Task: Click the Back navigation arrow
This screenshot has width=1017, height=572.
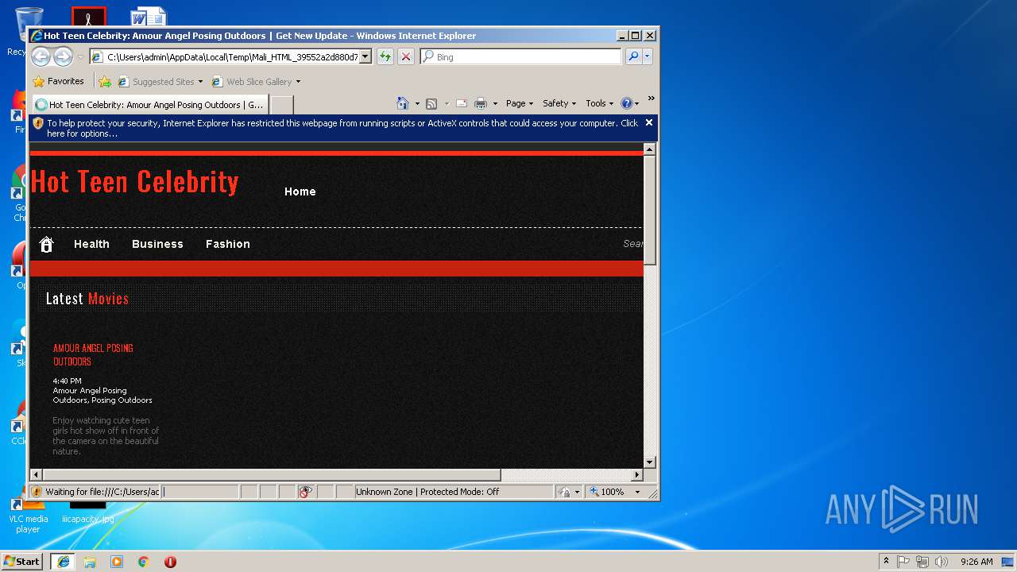Action: [41, 56]
